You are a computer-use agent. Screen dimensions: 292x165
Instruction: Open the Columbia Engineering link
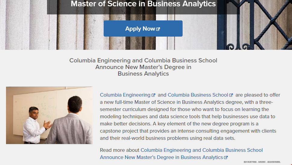tap(125, 95)
